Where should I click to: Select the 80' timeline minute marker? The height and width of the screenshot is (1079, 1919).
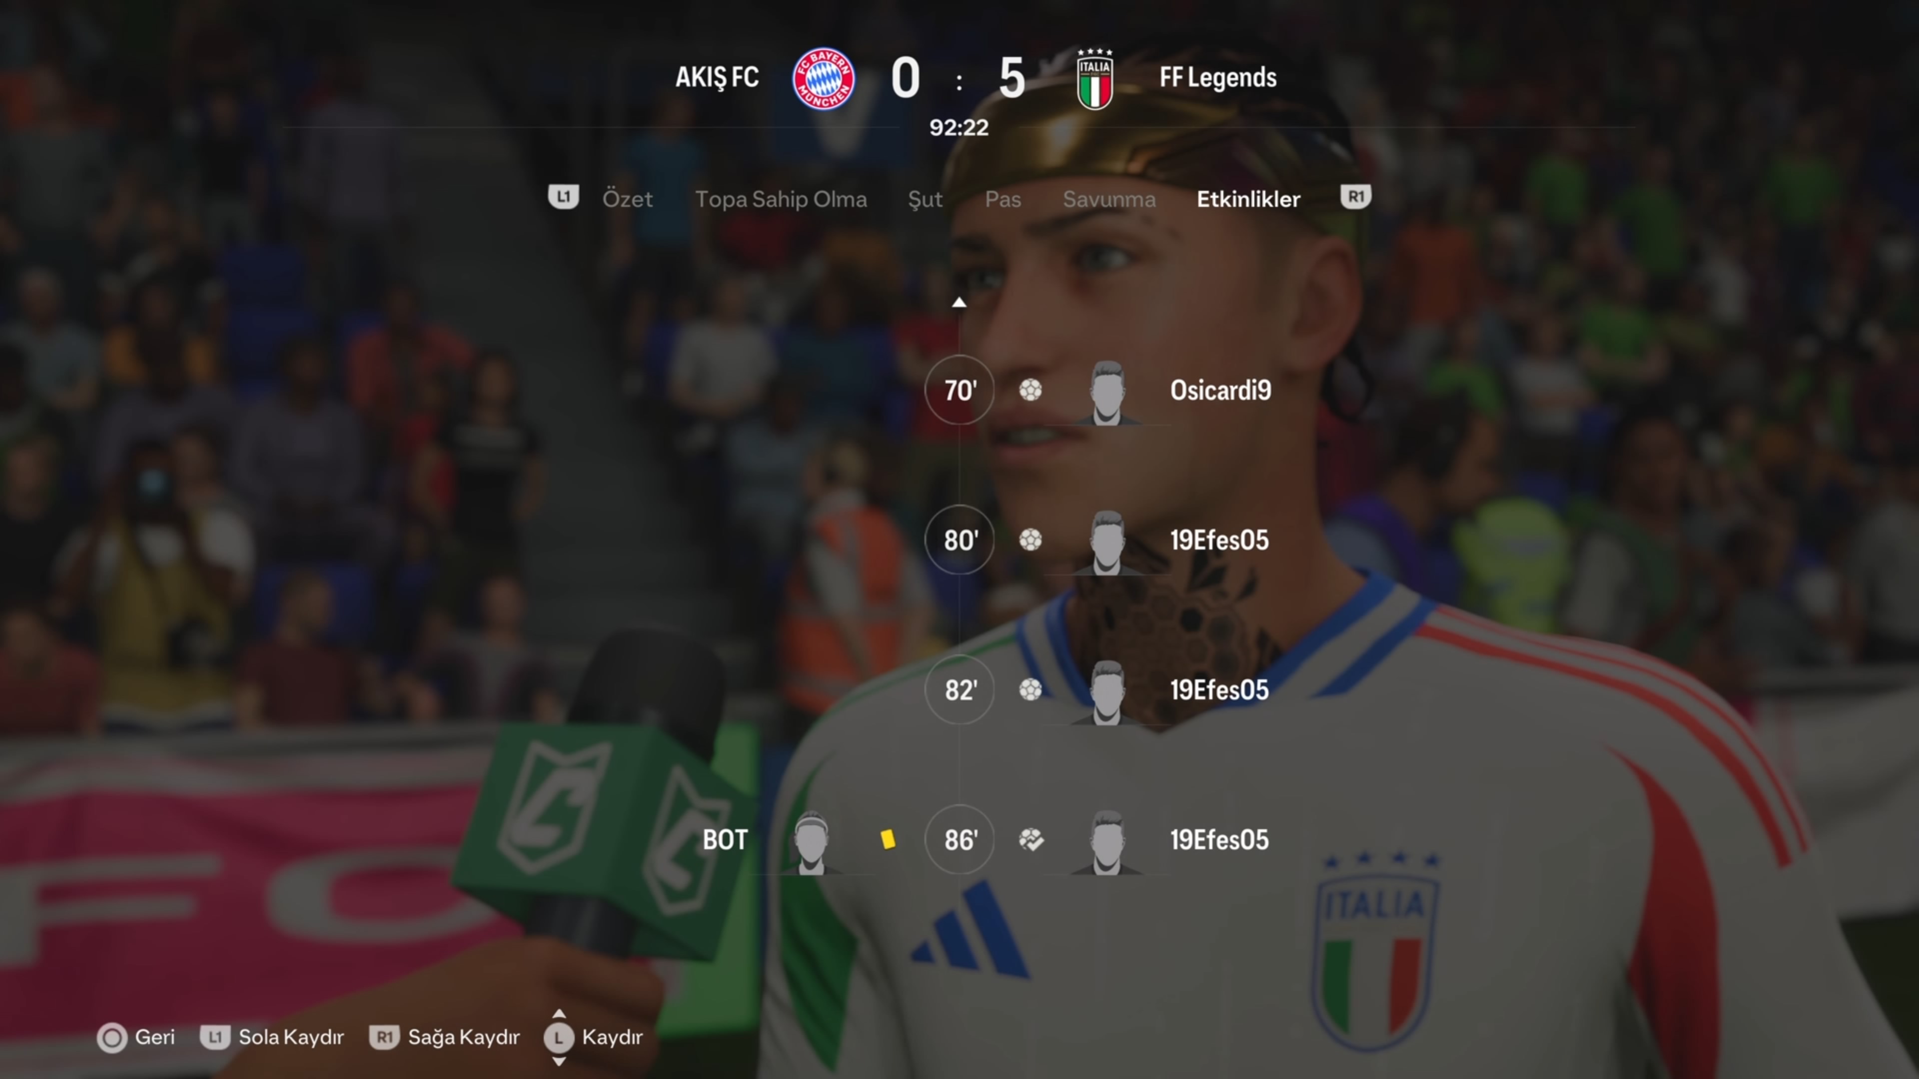(959, 540)
